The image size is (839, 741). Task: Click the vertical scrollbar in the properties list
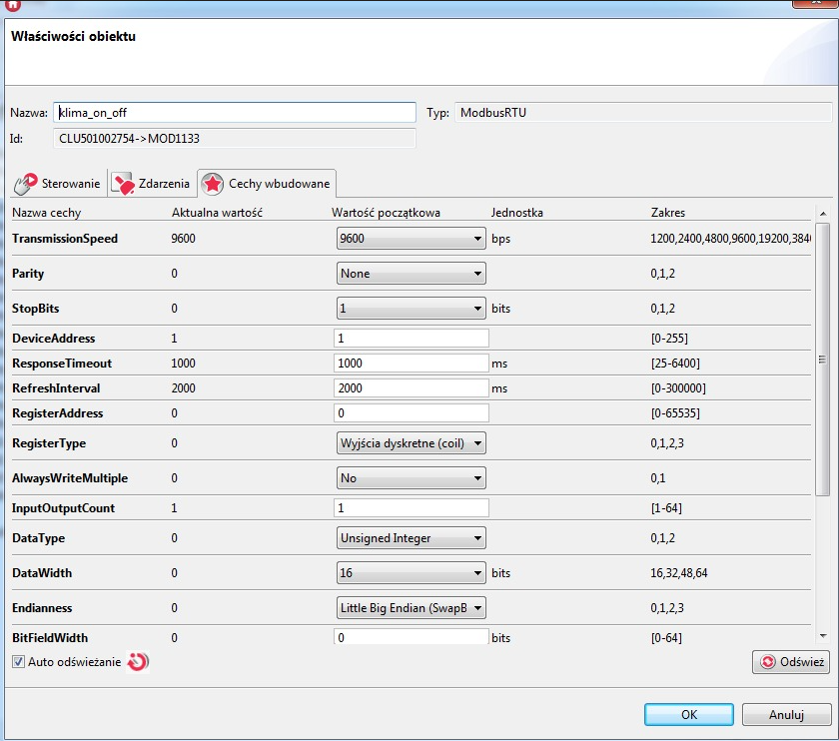point(822,360)
